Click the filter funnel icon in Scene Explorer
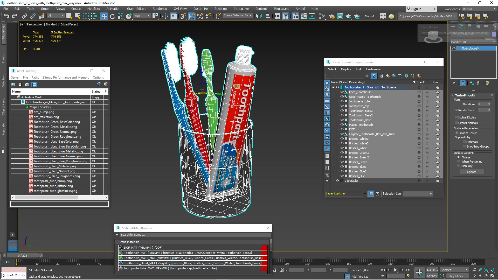This screenshot has height=280, width=498. coord(374,76)
